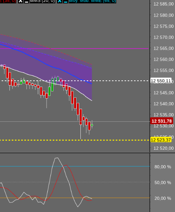Image resolution: width=175 pixels, height=212 pixels.
Task: Click the 12 570,00 price axis label
Action: [164, 37]
